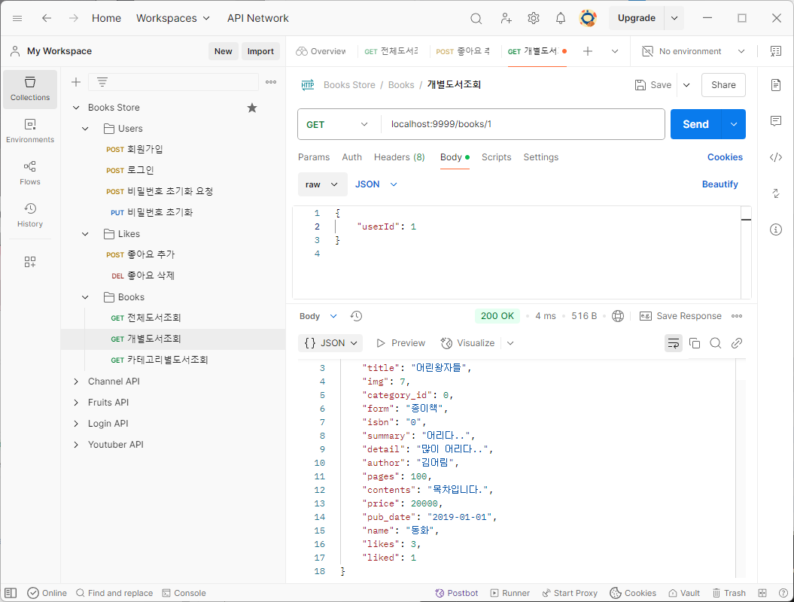Collapse the Likes folder
794x602 pixels.
[85, 234]
